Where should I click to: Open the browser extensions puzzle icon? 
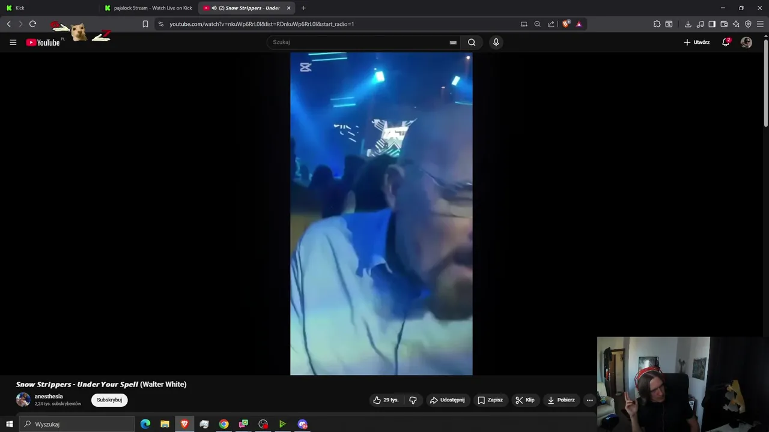pos(657,24)
